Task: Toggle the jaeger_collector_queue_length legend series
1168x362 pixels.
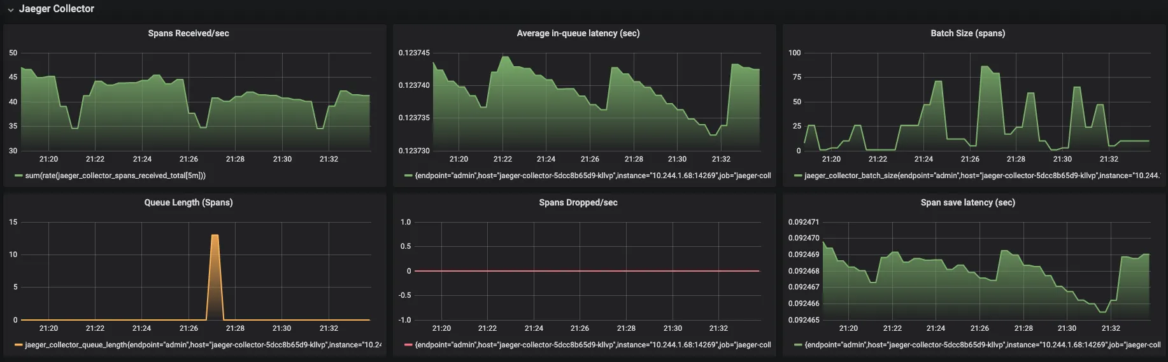Action: [x=203, y=345]
